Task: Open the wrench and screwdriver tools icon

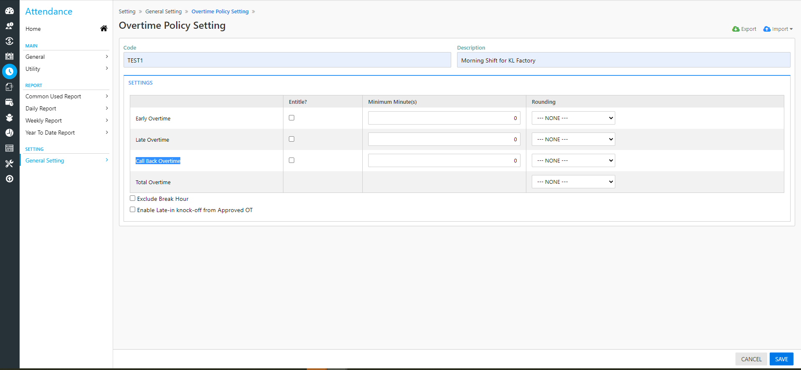Action: [9, 163]
